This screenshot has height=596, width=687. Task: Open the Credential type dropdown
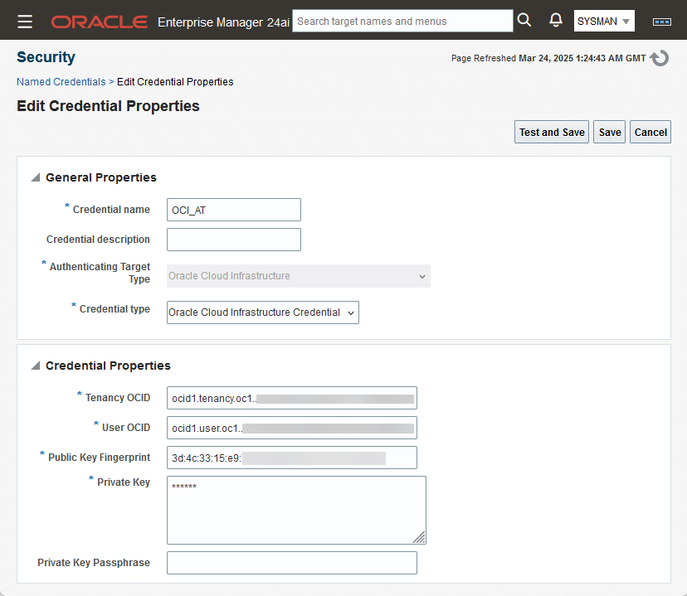pyautogui.click(x=262, y=313)
